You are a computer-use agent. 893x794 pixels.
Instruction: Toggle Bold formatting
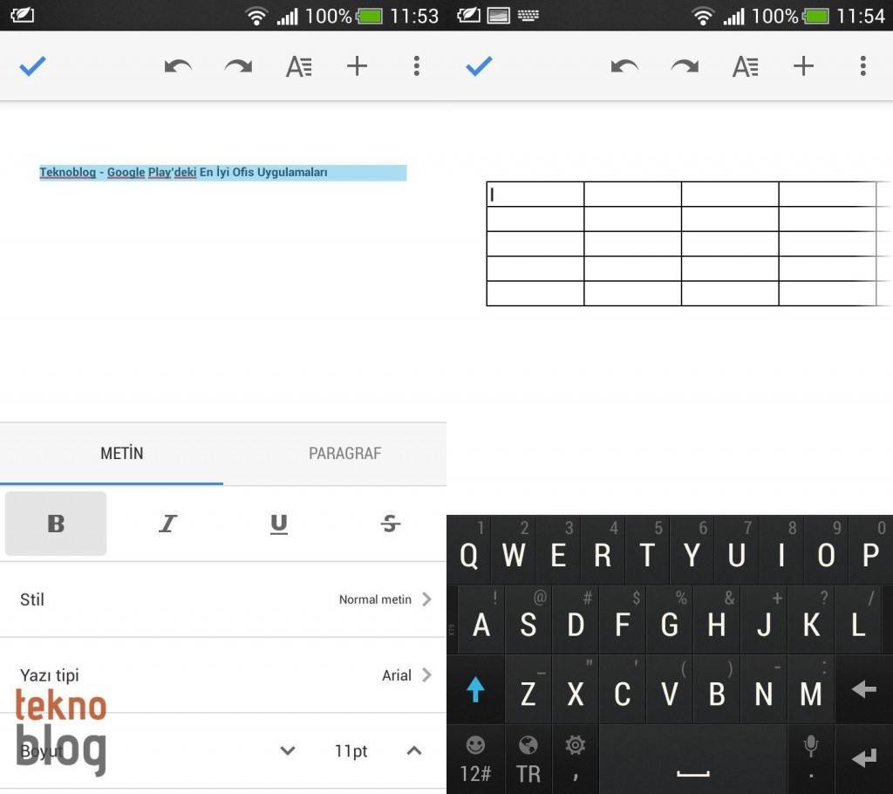click(x=55, y=524)
